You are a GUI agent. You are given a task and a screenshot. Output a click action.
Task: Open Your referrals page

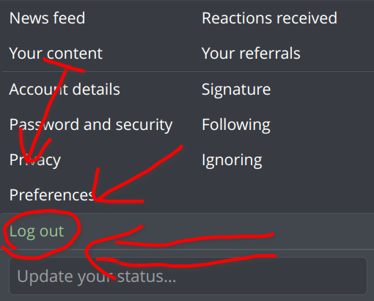[x=251, y=54]
